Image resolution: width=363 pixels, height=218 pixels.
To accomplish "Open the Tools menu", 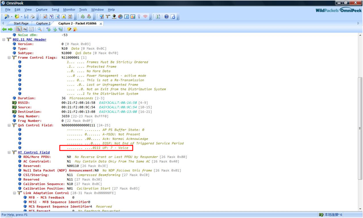I will (83, 10).
